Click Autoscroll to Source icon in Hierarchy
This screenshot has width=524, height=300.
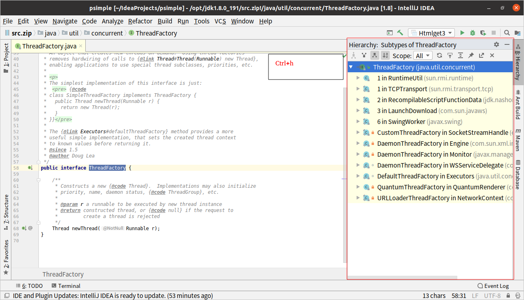coord(450,56)
